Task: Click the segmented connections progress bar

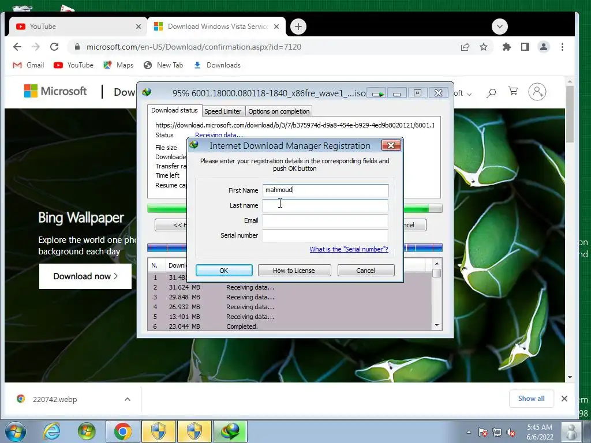Action: pos(295,248)
